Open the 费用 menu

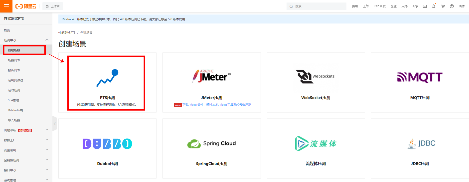point(355,6)
